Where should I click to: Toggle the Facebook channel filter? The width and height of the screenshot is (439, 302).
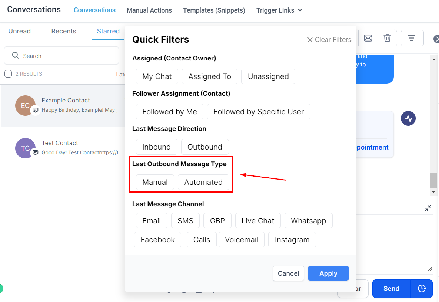157,240
